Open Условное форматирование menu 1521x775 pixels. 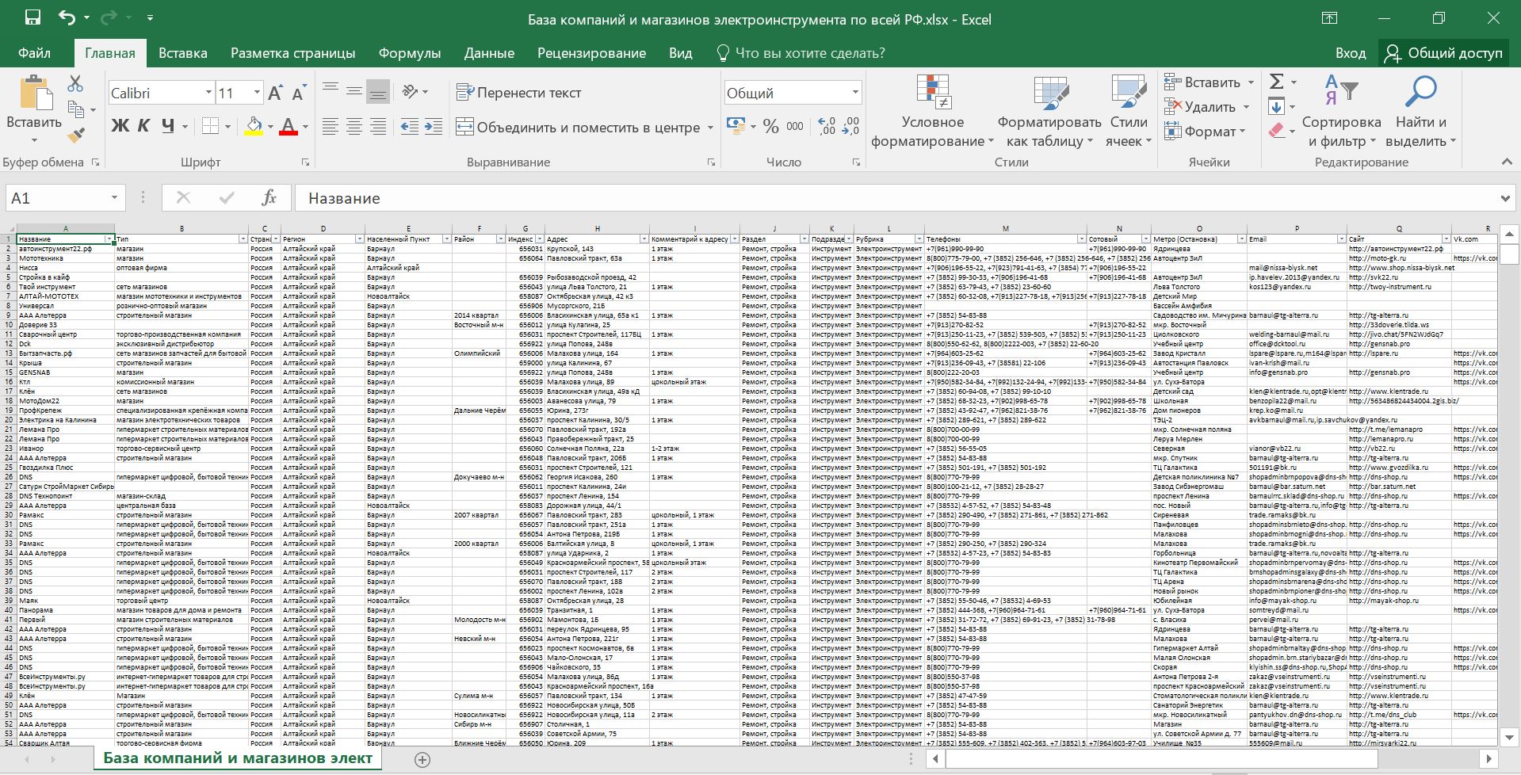(x=933, y=111)
